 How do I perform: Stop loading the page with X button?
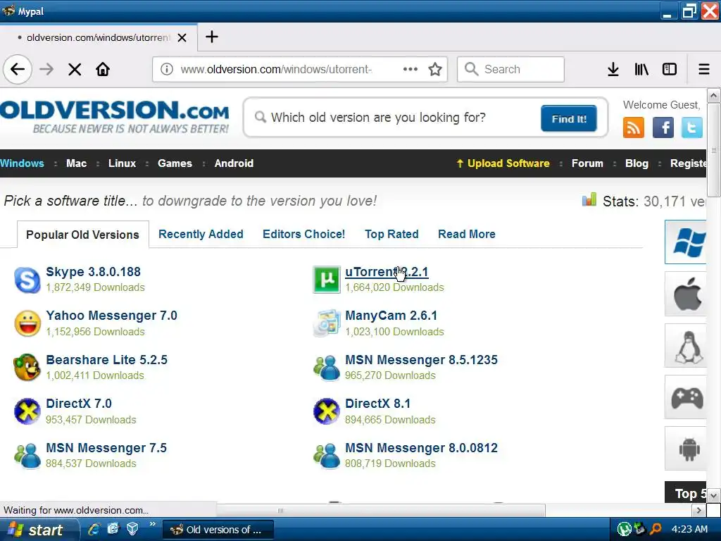coord(75,70)
